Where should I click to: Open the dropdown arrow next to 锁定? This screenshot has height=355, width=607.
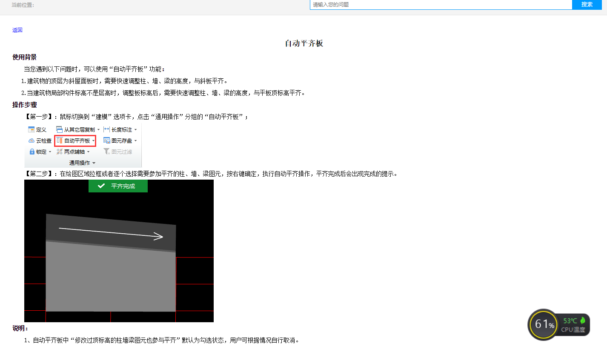pos(50,152)
